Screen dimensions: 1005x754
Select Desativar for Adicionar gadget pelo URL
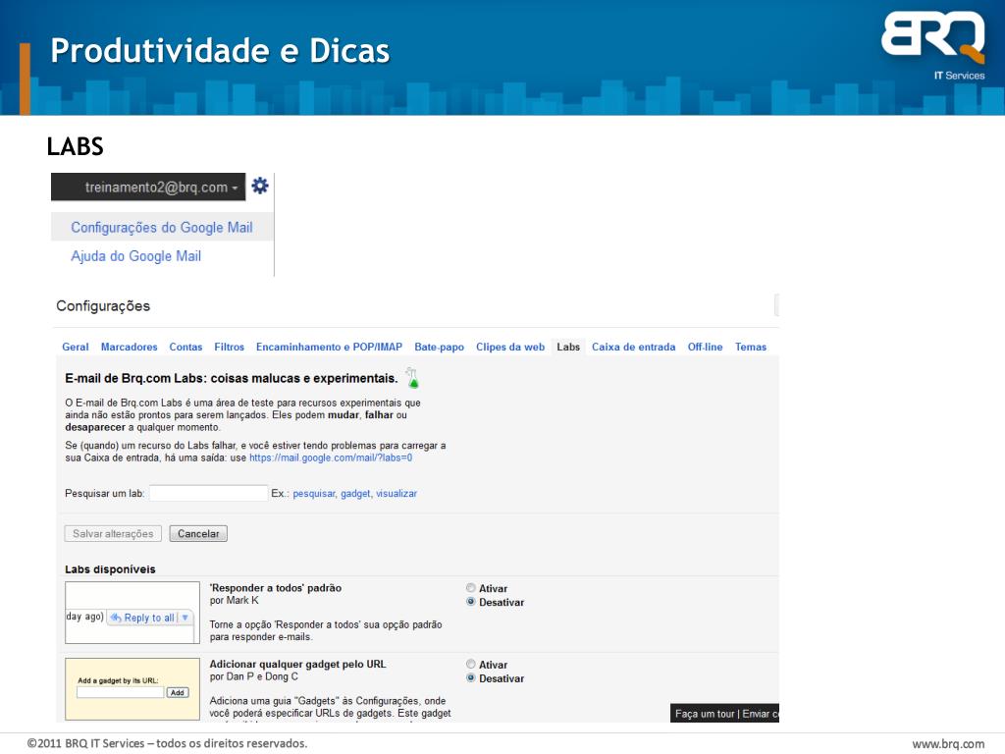tap(470, 678)
